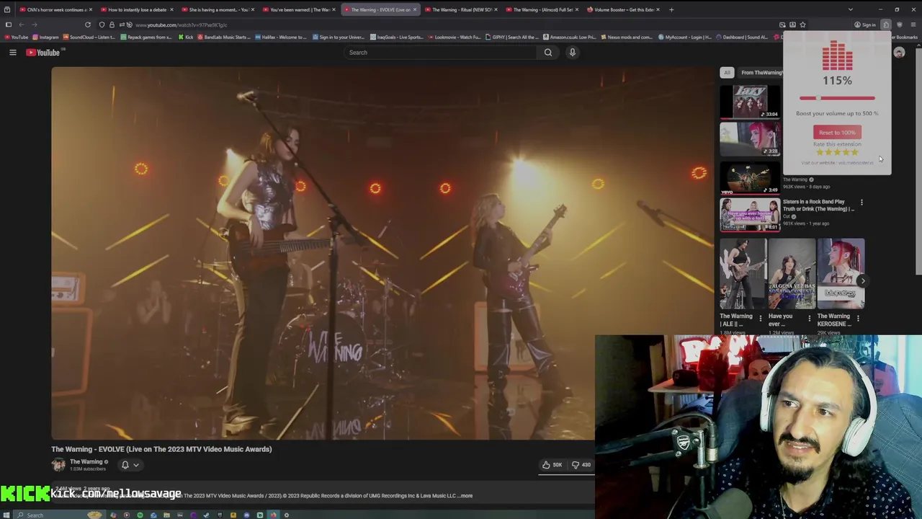Open the 33:04 recommended video thumbnail
The width and height of the screenshot is (922, 519).
click(750, 102)
